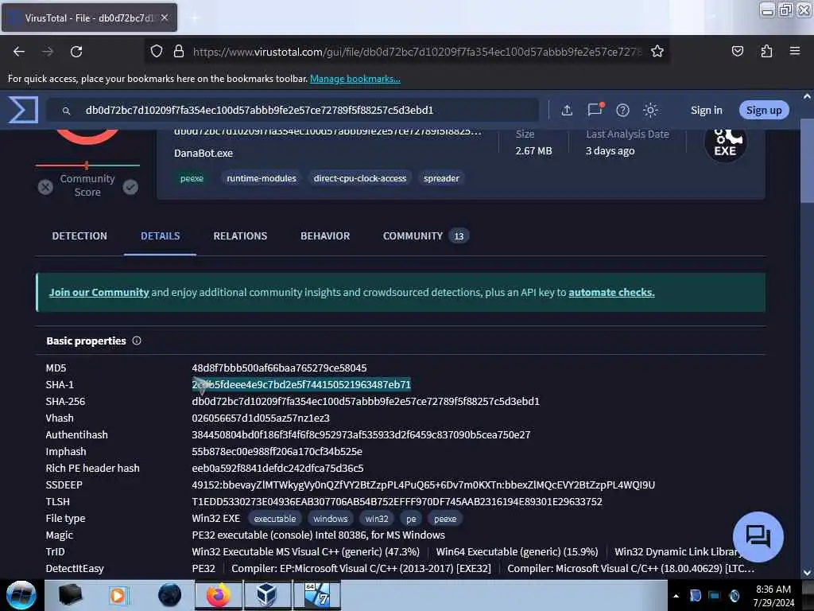Viewport: 814px width, 611px height.
Task: Click the community score slider bar
Action: (x=87, y=165)
